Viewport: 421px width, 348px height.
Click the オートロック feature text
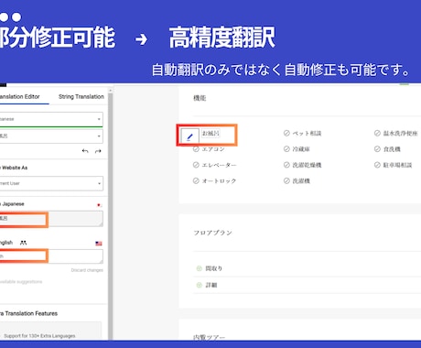click(219, 180)
